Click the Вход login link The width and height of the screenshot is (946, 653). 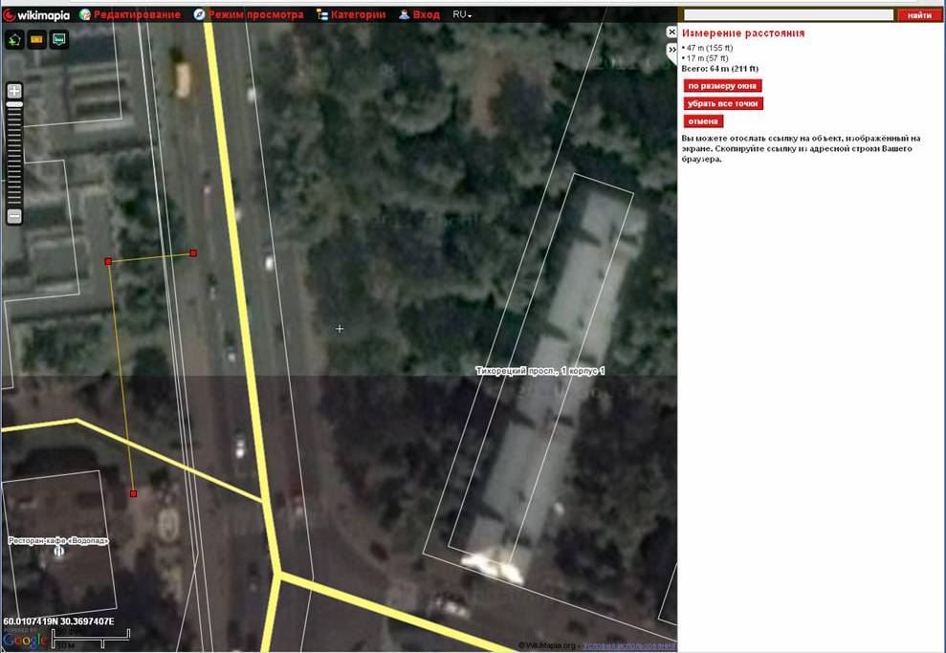pyautogui.click(x=419, y=15)
